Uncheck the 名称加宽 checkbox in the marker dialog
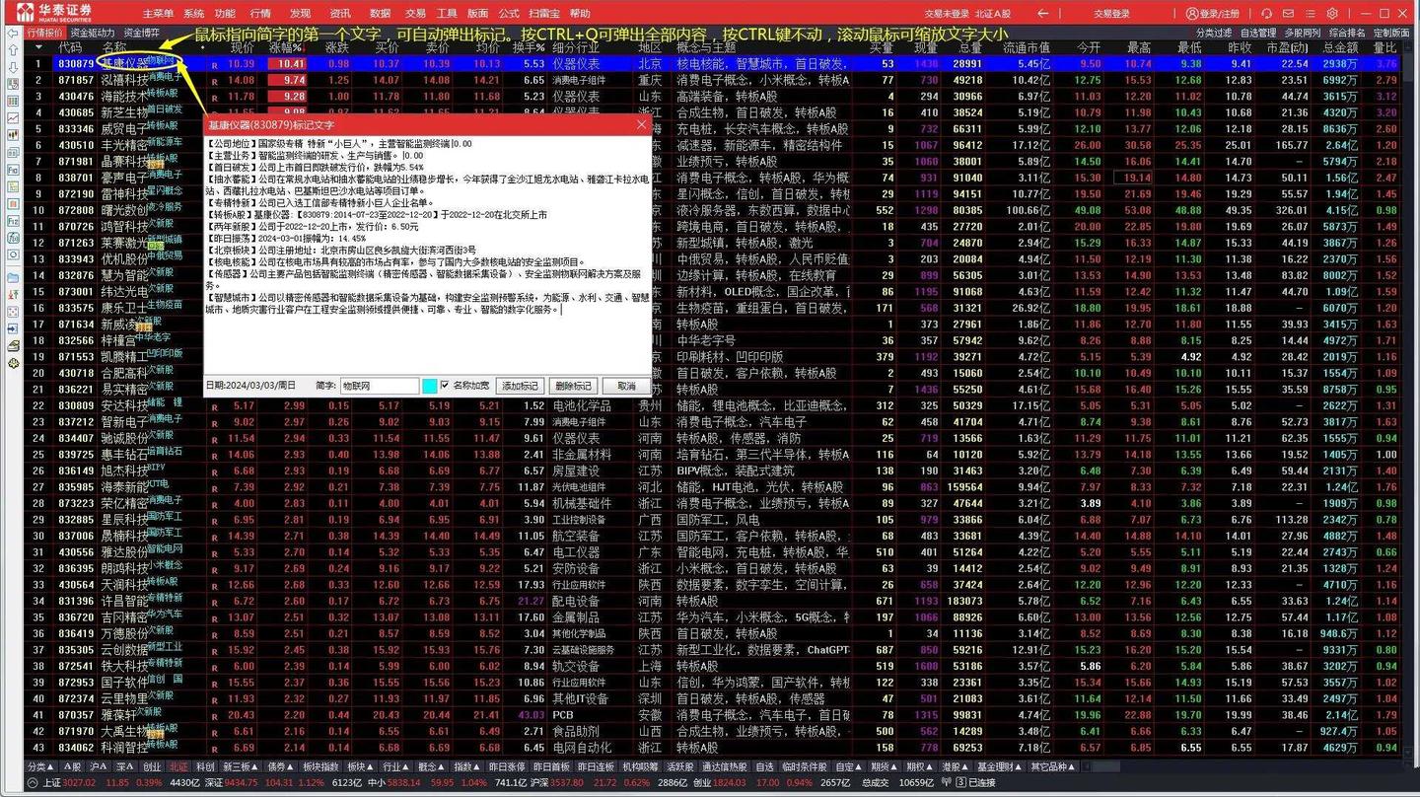 (x=445, y=385)
